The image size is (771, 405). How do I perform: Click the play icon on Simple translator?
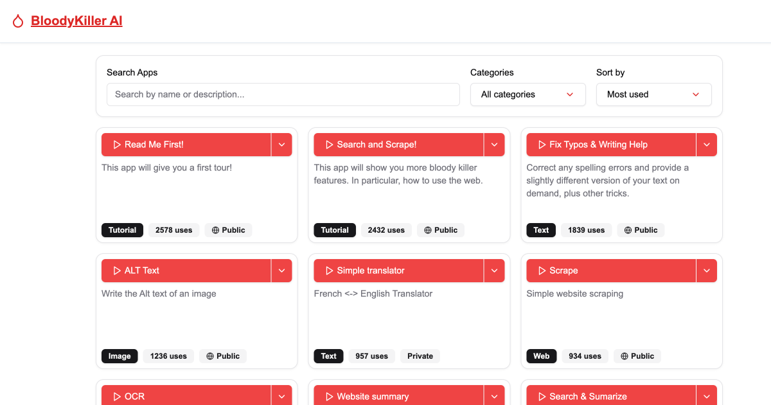329,271
